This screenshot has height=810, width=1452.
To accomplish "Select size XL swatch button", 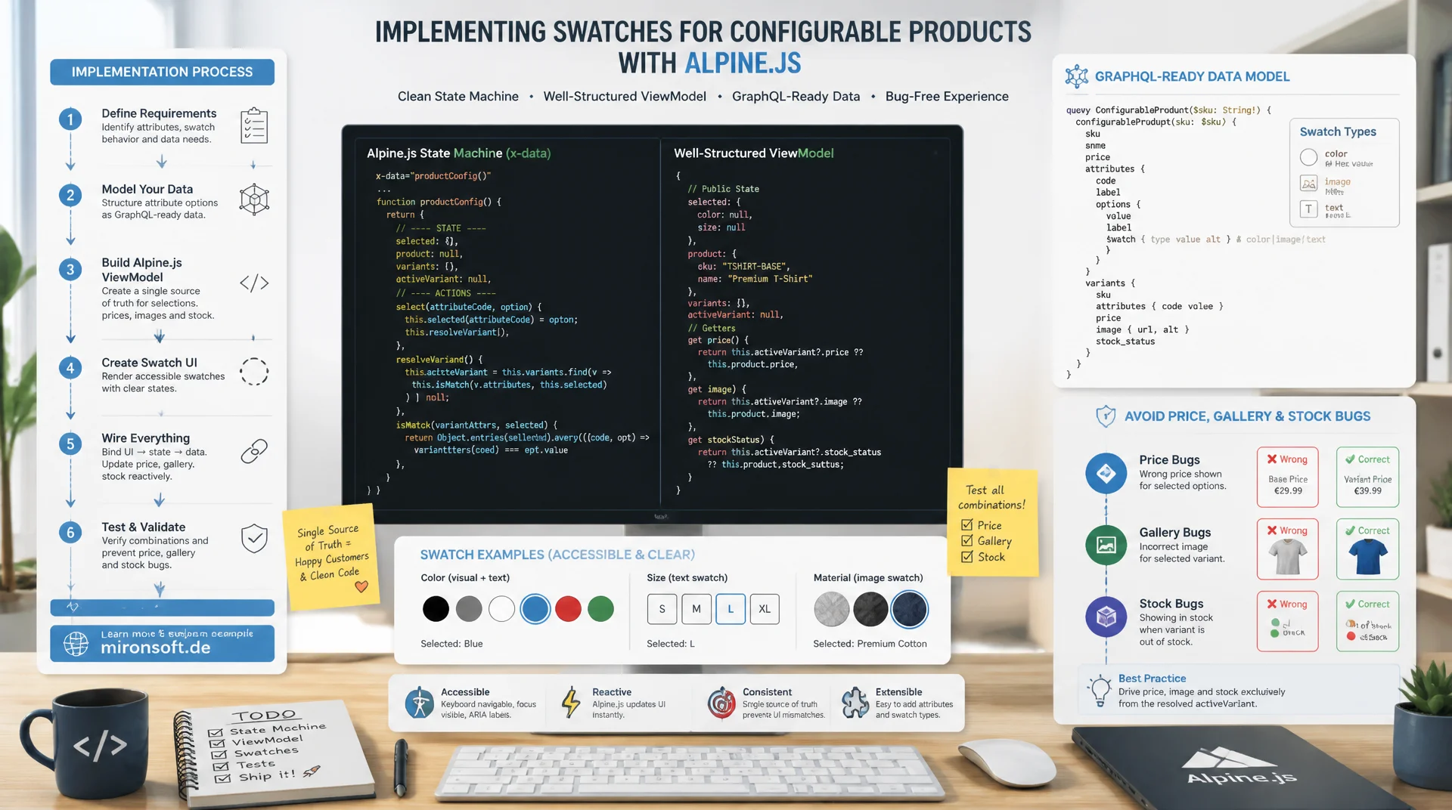I will pyautogui.click(x=765, y=609).
